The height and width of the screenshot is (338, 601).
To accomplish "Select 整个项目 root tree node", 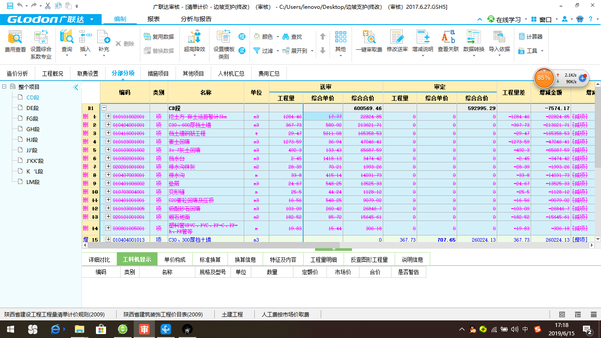I will coord(29,87).
